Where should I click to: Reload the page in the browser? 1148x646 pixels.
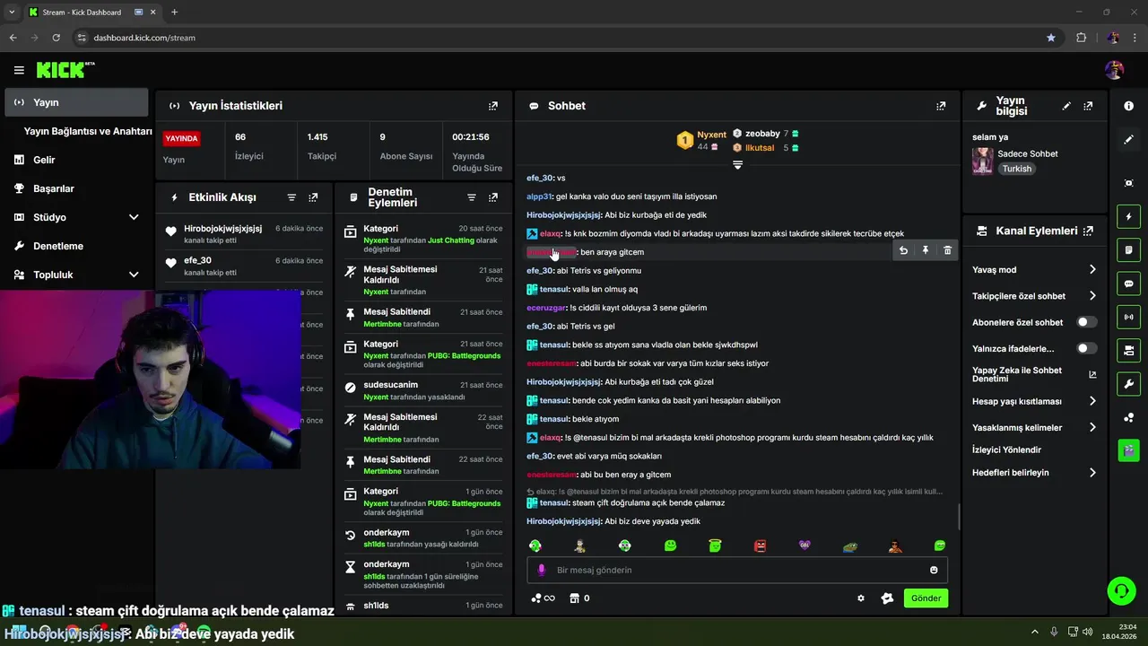[x=57, y=38]
